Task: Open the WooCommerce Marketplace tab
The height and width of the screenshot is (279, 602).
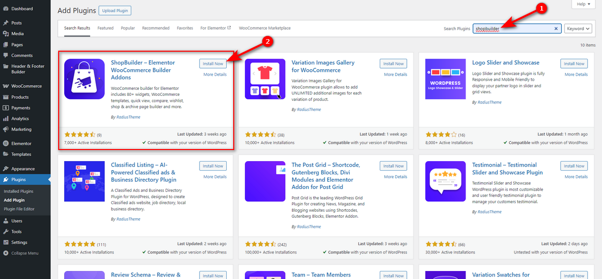Action: [x=265, y=28]
